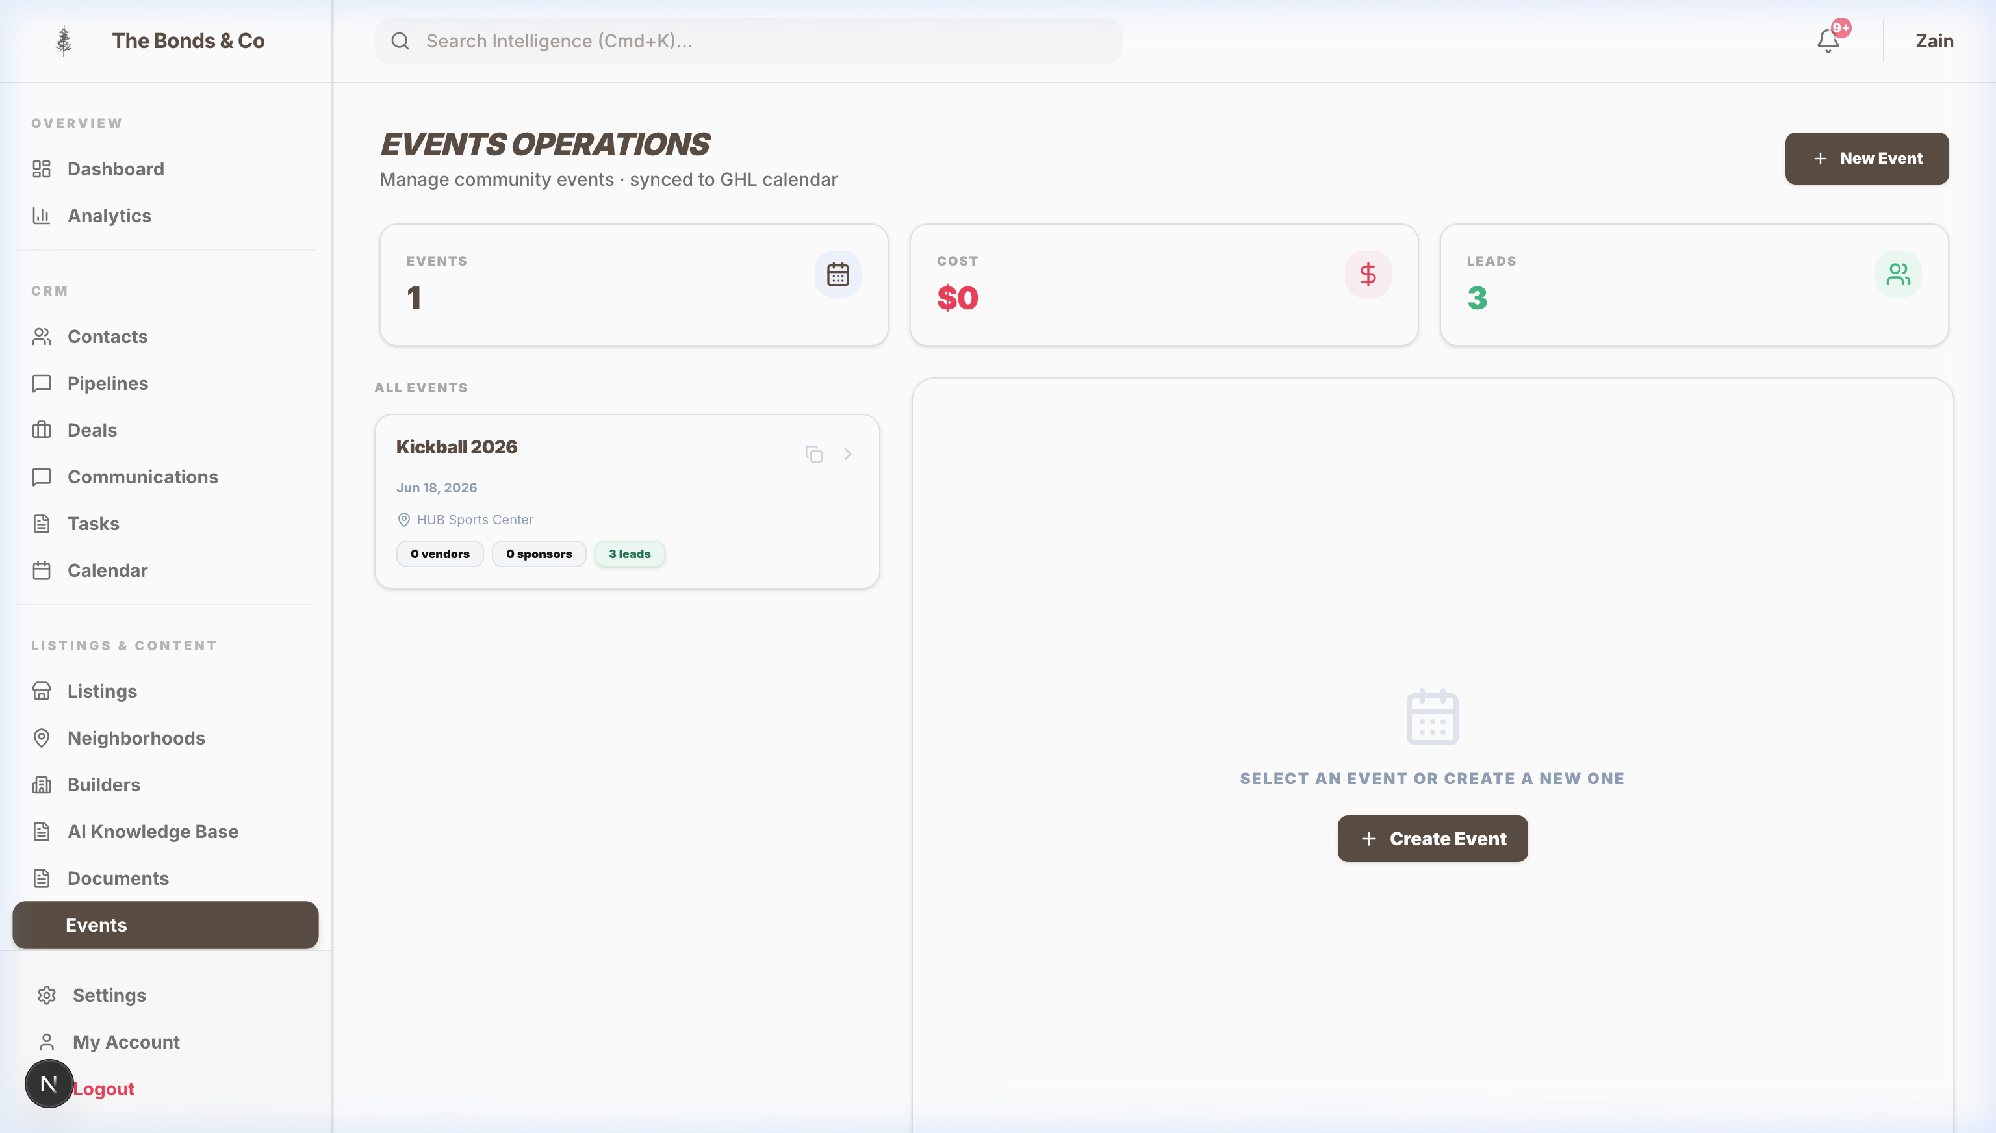Click the round N badge
The width and height of the screenshot is (1996, 1133).
[x=49, y=1083]
